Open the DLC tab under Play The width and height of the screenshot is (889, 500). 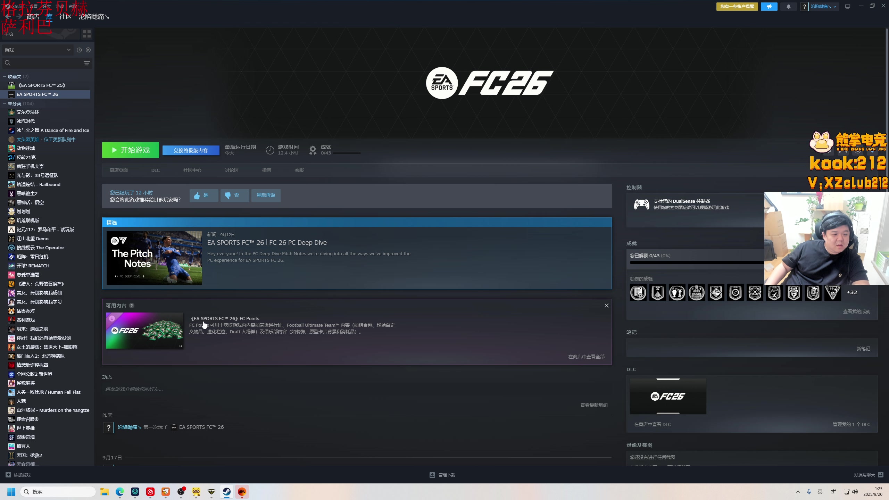coord(156,170)
